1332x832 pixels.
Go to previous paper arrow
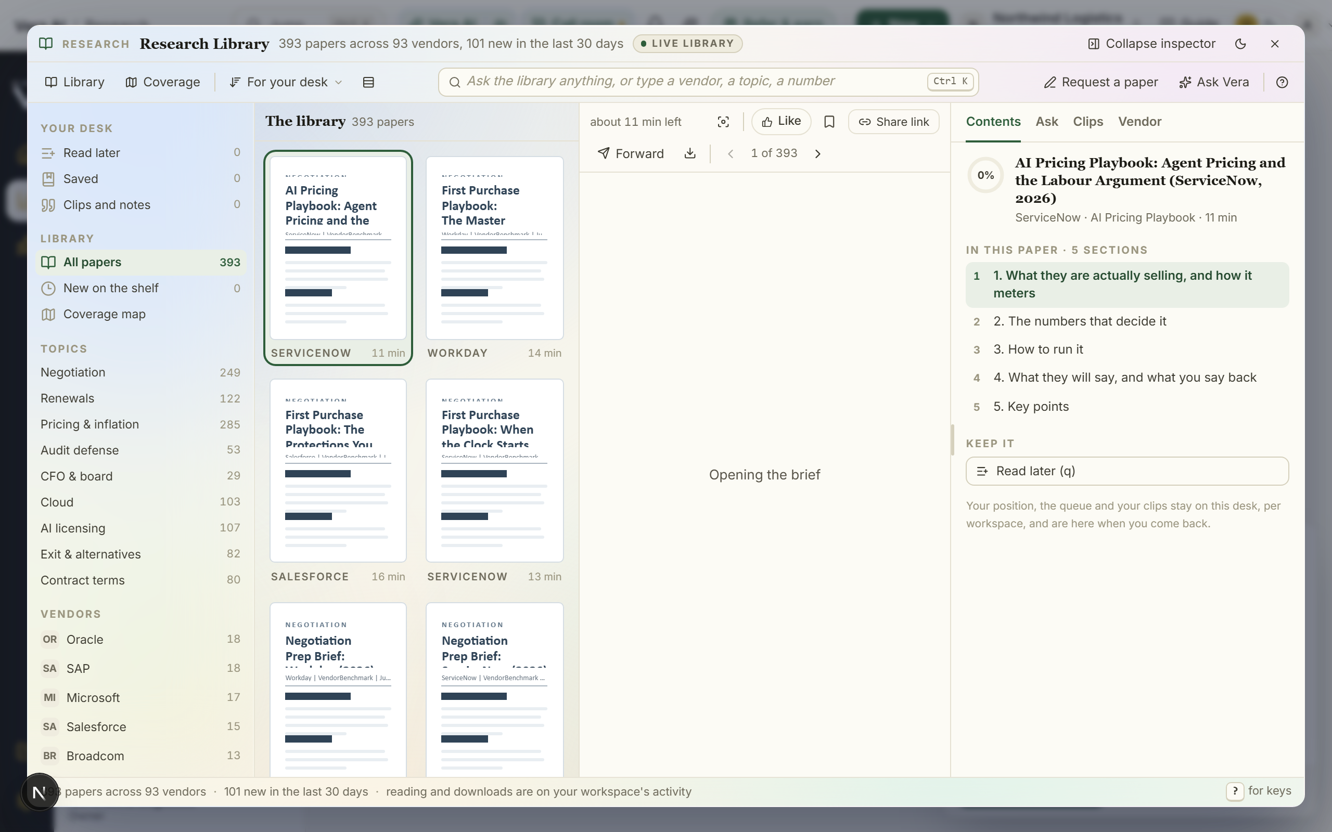[731, 153]
